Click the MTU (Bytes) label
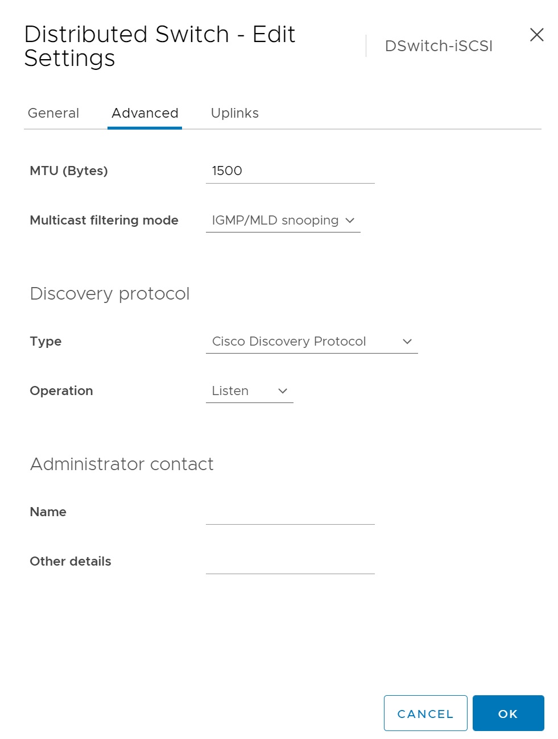This screenshot has height=739, width=558. [69, 171]
